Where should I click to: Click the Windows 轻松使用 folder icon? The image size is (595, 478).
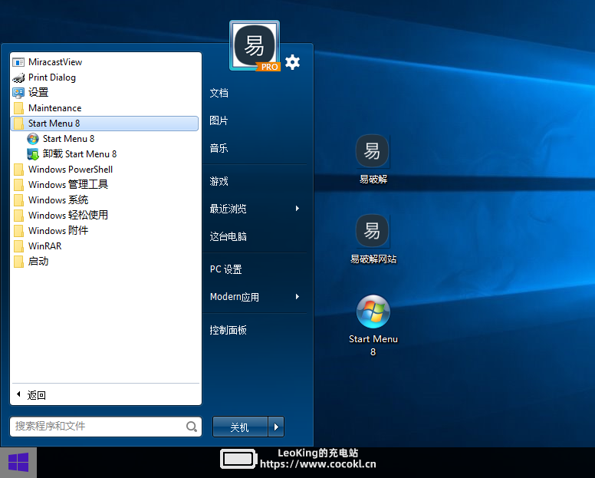pyautogui.click(x=18, y=216)
